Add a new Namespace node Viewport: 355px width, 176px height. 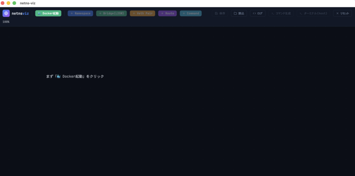[80, 13]
